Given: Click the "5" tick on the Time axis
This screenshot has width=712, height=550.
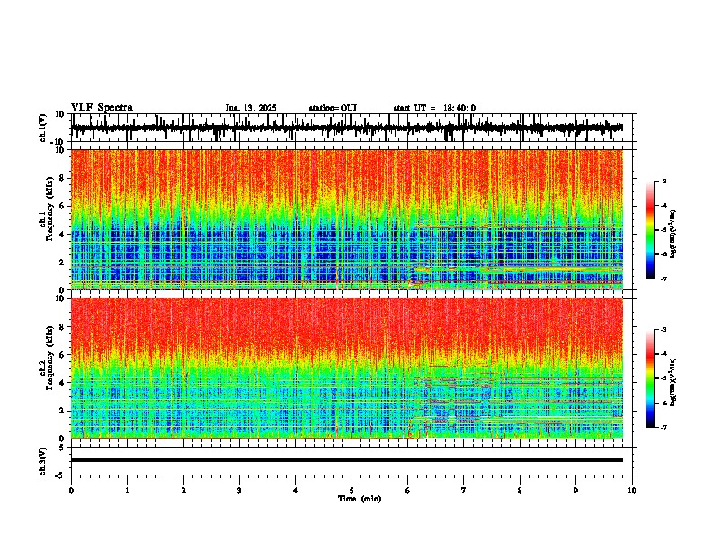Looking at the screenshot, I should pyautogui.click(x=352, y=491).
